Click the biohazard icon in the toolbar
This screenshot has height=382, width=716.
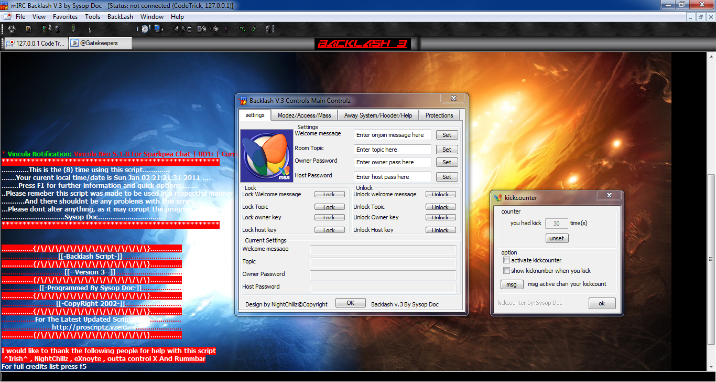(12, 29)
